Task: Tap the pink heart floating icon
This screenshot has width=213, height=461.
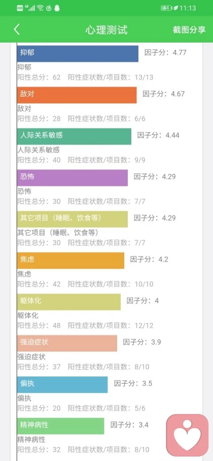Action: [187, 434]
